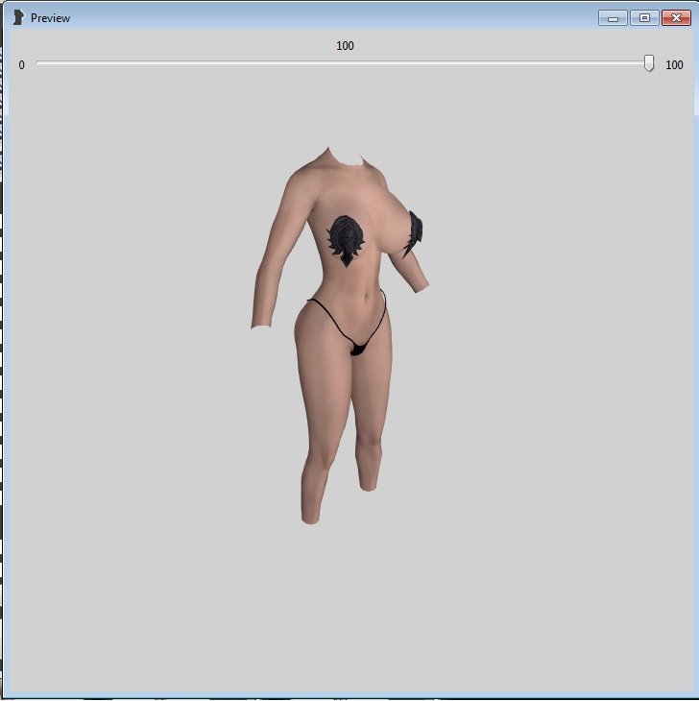Click the "0" minimum label beside slider

click(x=22, y=65)
